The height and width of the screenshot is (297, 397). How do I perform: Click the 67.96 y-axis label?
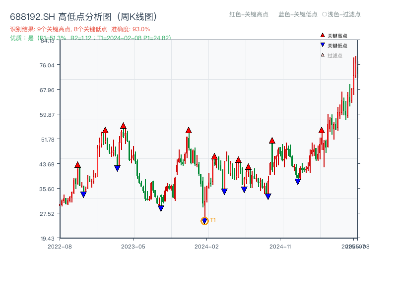coord(47,90)
